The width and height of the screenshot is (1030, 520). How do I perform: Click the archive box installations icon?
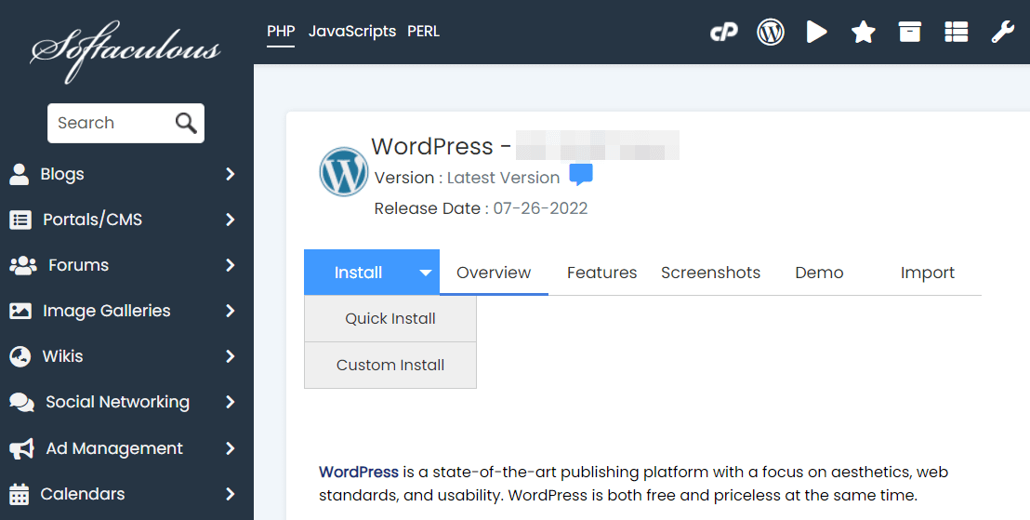click(910, 33)
